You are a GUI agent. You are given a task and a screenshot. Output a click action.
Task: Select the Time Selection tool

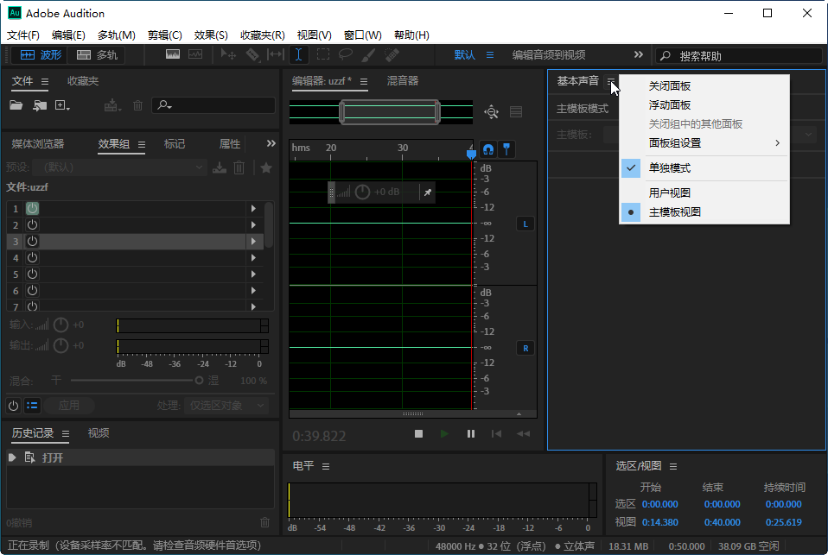click(x=298, y=54)
